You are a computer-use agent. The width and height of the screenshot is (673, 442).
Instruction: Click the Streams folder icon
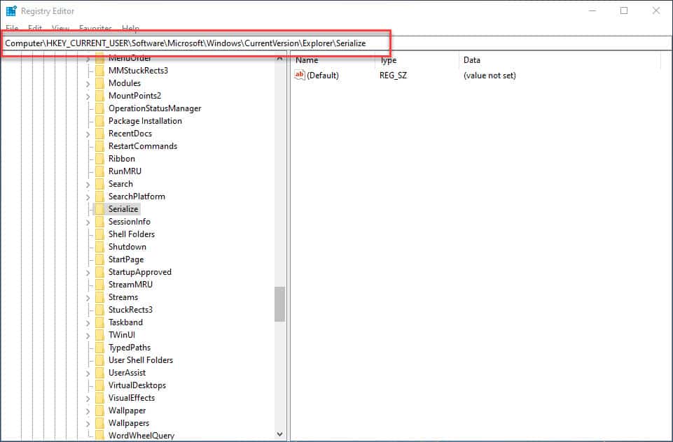[x=99, y=297]
